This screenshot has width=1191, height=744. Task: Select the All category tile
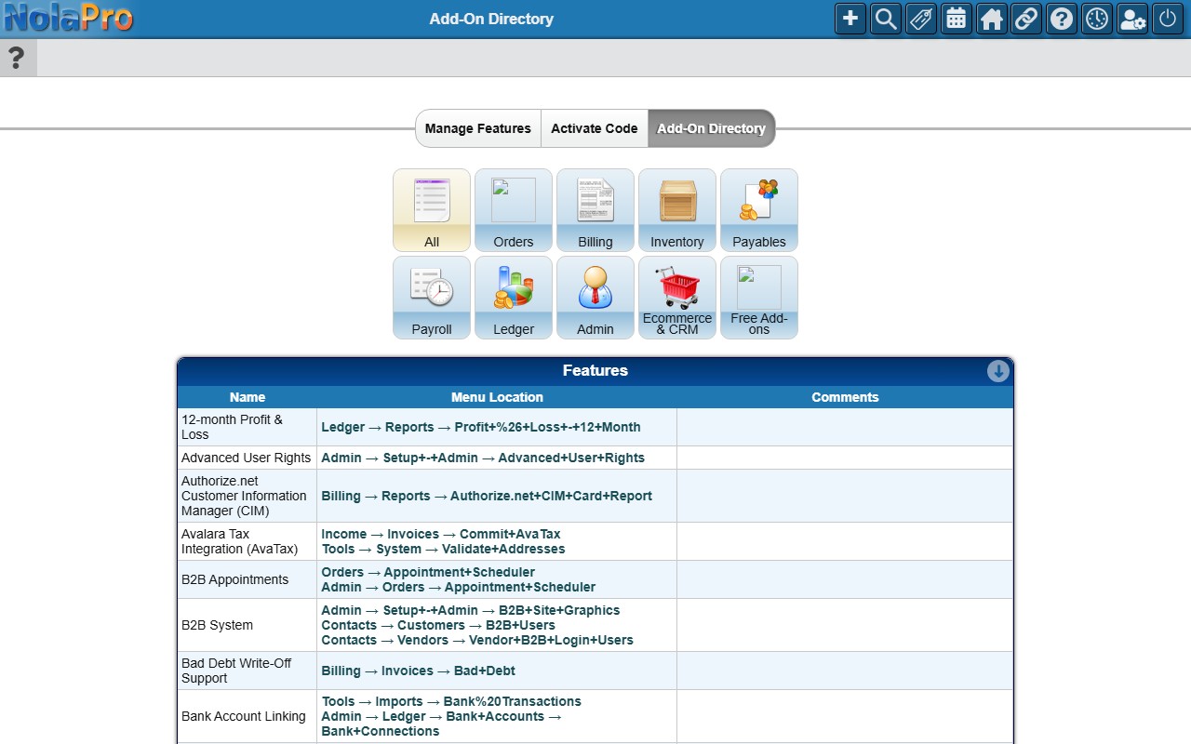point(432,210)
